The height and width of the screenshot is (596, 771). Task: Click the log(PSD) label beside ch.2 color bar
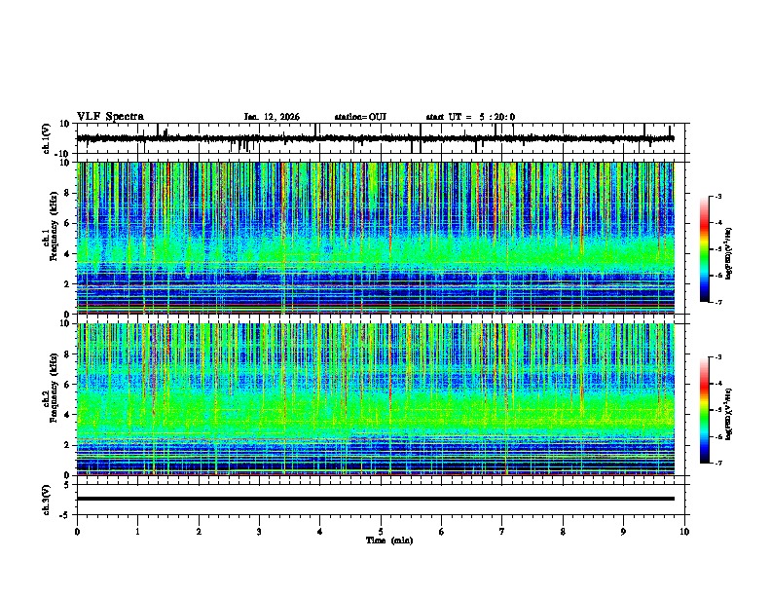pos(729,415)
